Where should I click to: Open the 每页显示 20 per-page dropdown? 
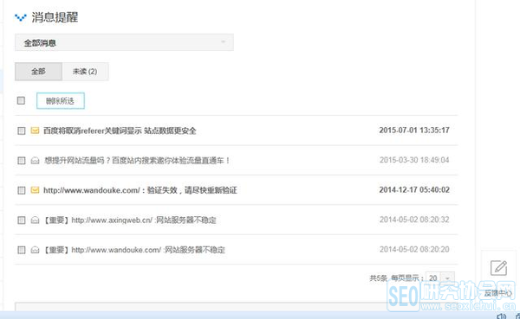pyautogui.click(x=439, y=278)
